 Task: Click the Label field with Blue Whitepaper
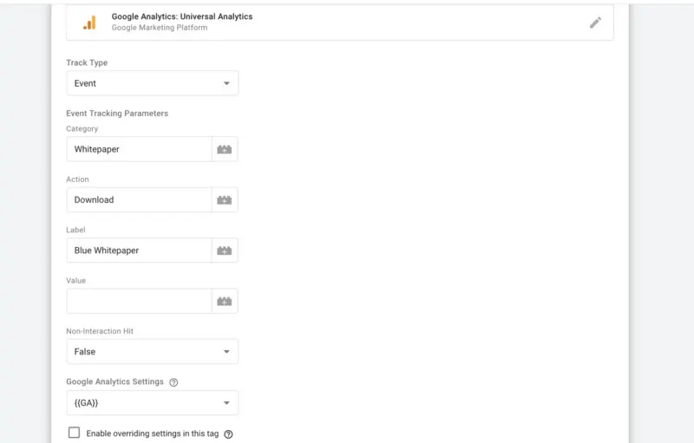tap(139, 251)
